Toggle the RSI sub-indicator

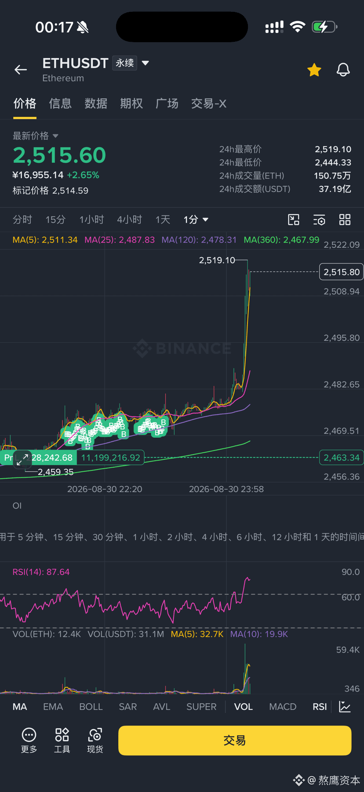[x=320, y=707]
